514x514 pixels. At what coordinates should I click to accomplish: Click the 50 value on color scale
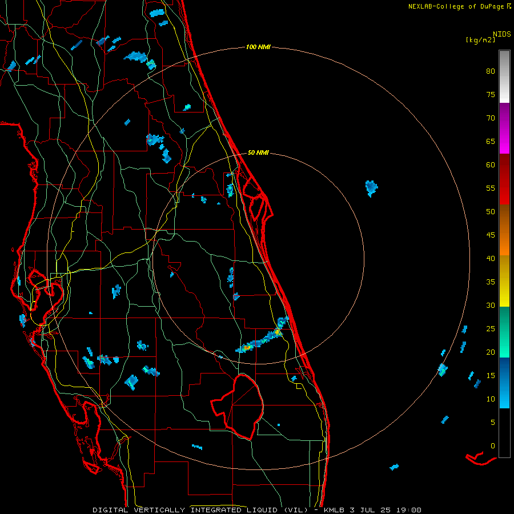(x=491, y=212)
